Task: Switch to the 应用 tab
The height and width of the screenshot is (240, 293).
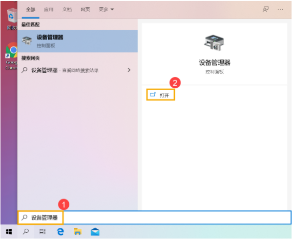Action: pyautogui.click(x=48, y=10)
